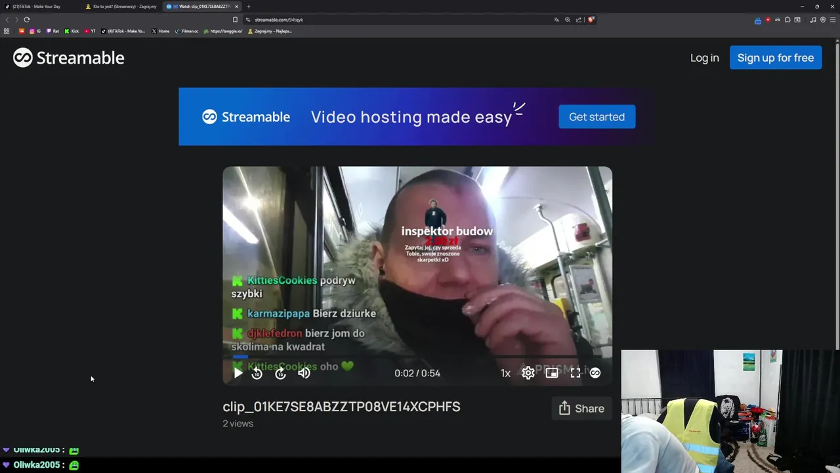Bookmark this page icon
The height and width of the screenshot is (473, 840).
pyautogui.click(x=235, y=20)
